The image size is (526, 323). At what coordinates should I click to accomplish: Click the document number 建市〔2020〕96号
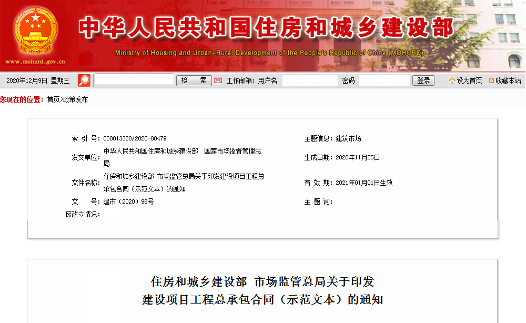[x=128, y=201]
